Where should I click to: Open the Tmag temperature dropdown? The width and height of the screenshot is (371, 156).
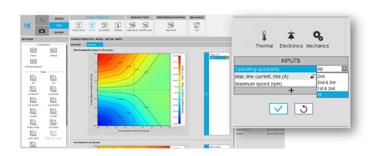tap(227, 58)
